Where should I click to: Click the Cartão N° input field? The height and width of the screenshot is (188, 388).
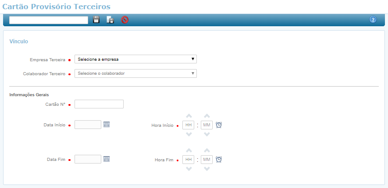(x=99, y=104)
